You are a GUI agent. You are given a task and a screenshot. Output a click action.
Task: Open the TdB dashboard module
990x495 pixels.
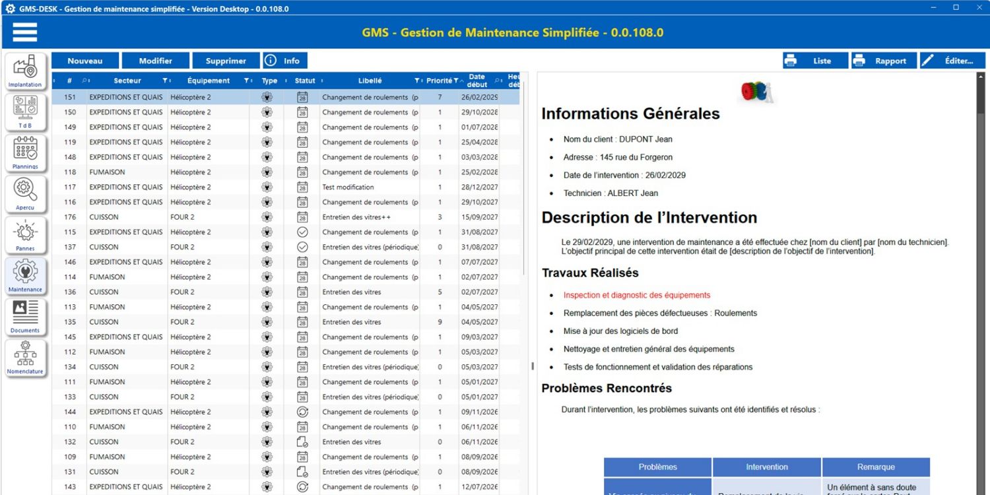click(x=25, y=112)
